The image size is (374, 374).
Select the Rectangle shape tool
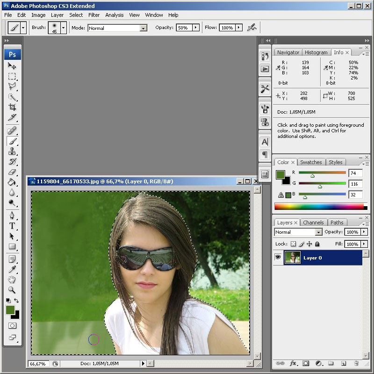click(12, 246)
